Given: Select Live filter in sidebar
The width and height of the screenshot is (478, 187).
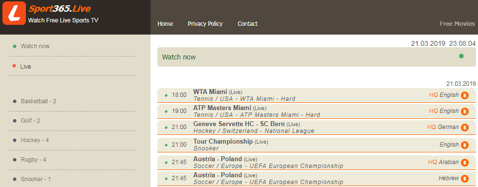Looking at the screenshot, I should coord(25,67).
